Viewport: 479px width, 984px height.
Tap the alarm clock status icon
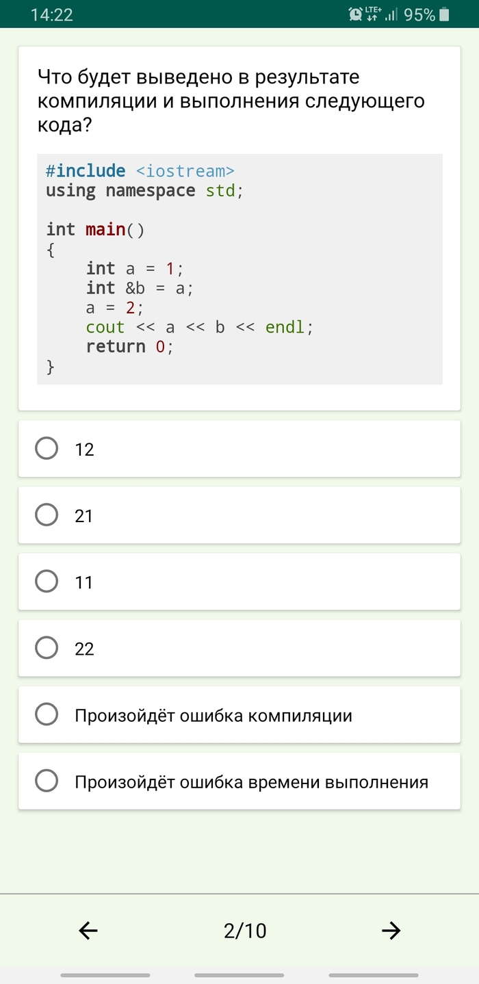click(355, 14)
